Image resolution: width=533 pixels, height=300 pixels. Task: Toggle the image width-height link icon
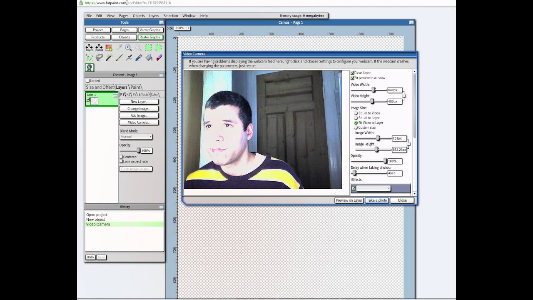pos(408,144)
